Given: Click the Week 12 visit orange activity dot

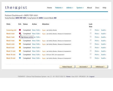Looking at the screenshot, I should click(20, 51).
